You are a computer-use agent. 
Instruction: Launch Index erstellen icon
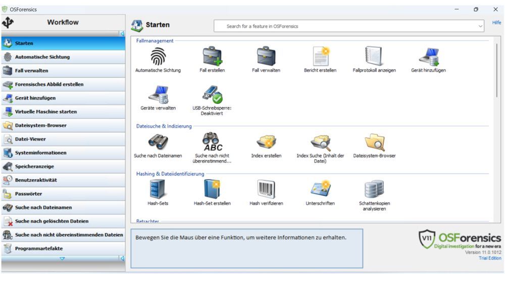(266, 142)
